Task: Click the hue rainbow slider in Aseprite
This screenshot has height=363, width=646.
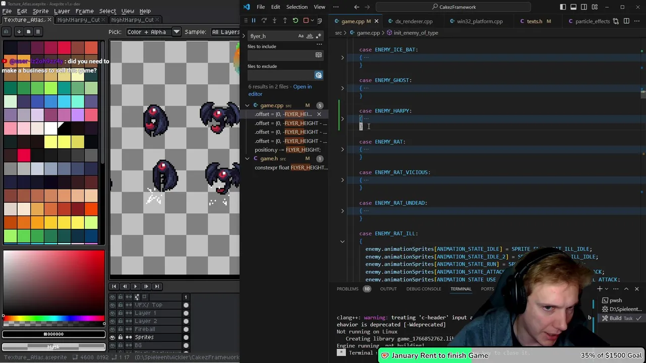Action: tap(53, 318)
